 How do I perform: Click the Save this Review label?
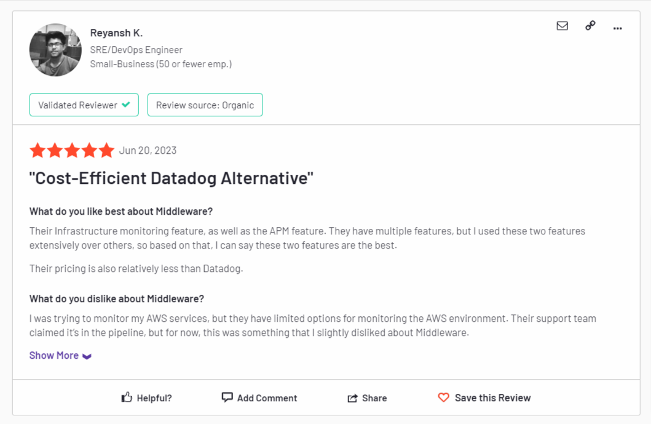click(x=492, y=398)
